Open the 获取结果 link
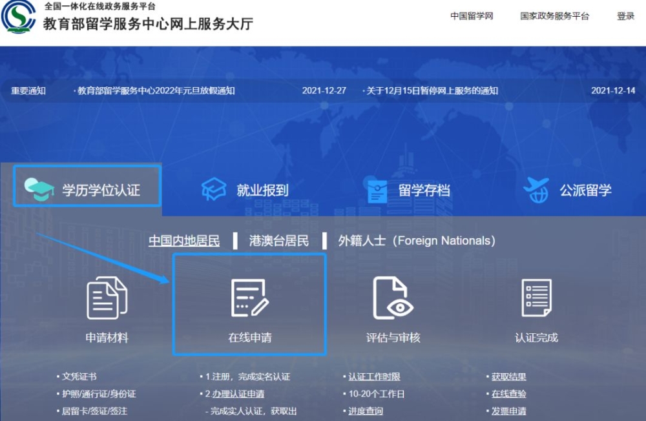This screenshot has height=421, width=646. tap(509, 376)
